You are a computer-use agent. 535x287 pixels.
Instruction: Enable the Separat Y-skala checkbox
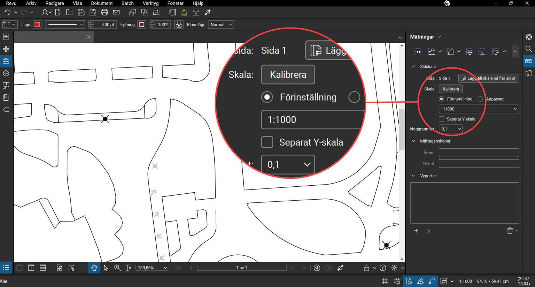pyautogui.click(x=442, y=119)
